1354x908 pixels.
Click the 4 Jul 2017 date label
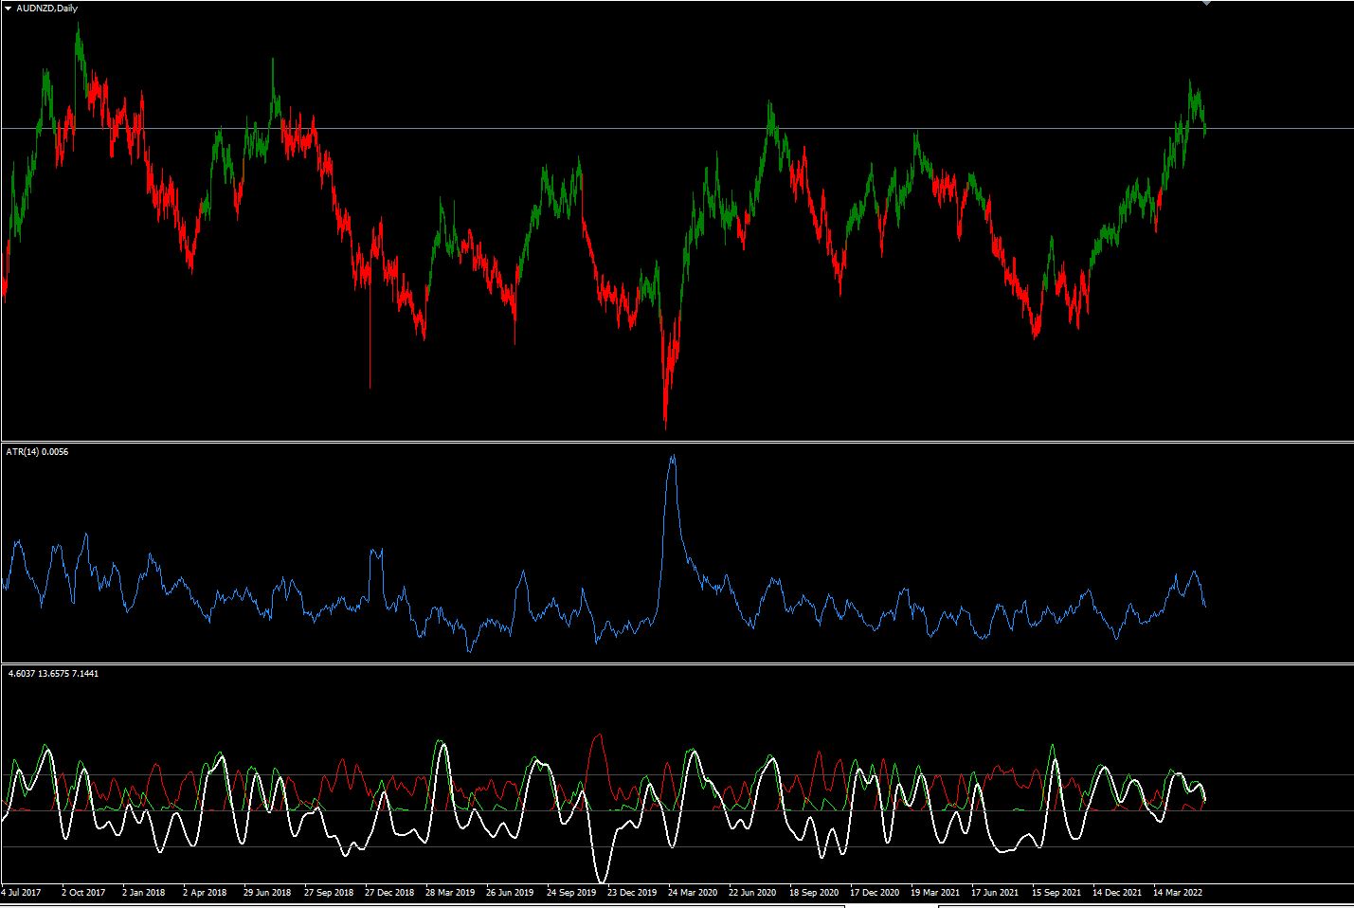pos(21,892)
